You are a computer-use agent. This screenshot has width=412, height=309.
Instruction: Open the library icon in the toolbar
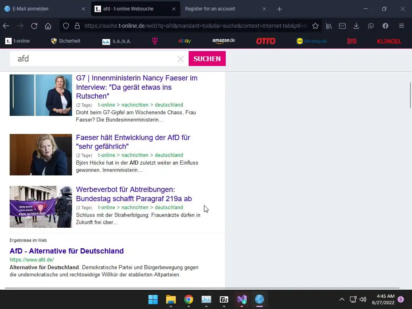(329, 26)
